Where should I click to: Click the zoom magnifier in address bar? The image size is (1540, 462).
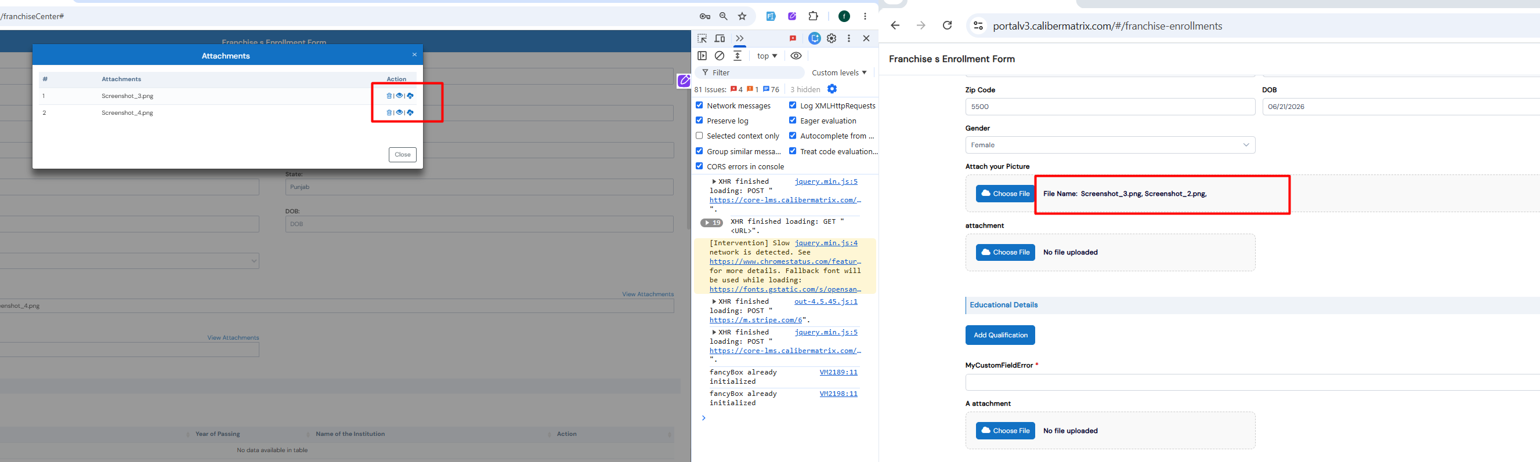724,16
